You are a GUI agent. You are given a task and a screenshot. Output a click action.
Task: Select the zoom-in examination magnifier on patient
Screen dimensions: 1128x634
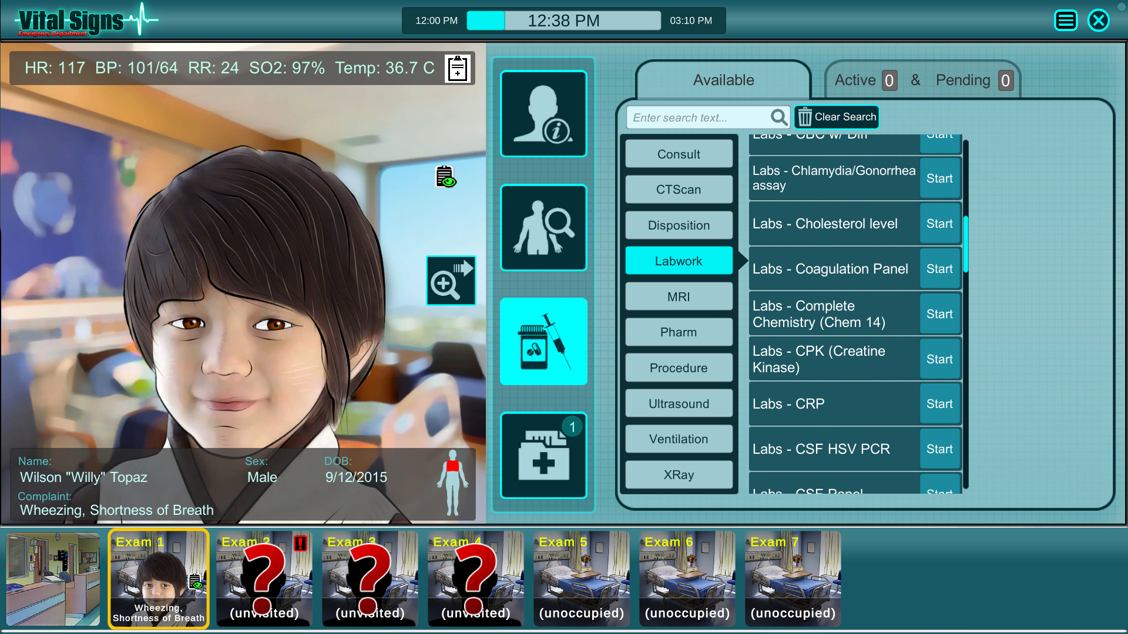[x=451, y=281]
